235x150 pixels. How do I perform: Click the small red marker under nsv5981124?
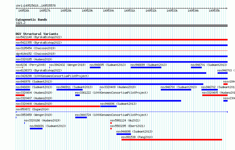111,123
